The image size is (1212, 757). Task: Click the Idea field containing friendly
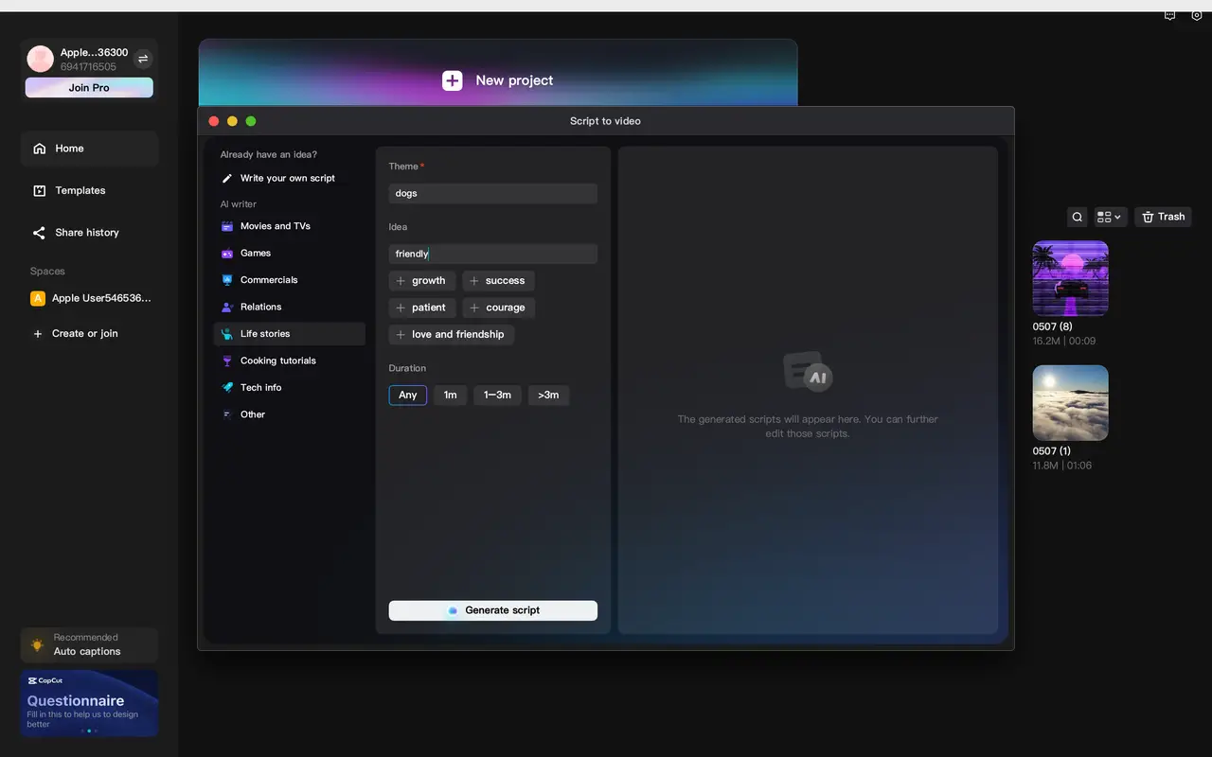(x=493, y=254)
